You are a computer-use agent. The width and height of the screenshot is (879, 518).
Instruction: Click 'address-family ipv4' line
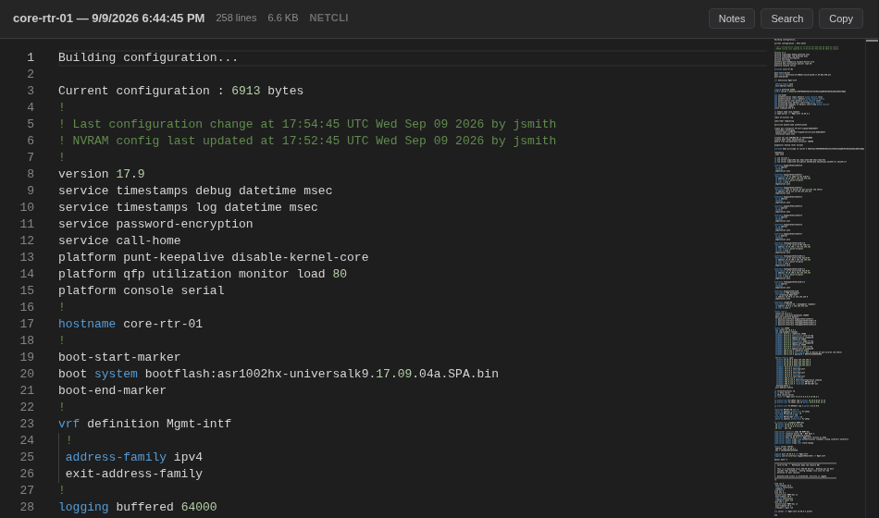134,457
